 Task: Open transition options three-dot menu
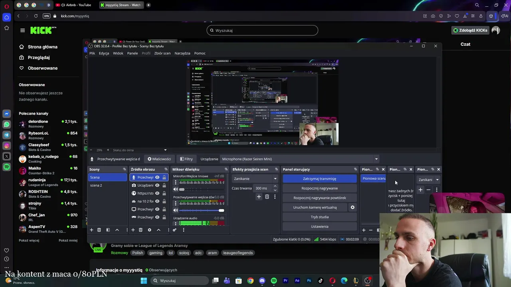click(x=275, y=197)
